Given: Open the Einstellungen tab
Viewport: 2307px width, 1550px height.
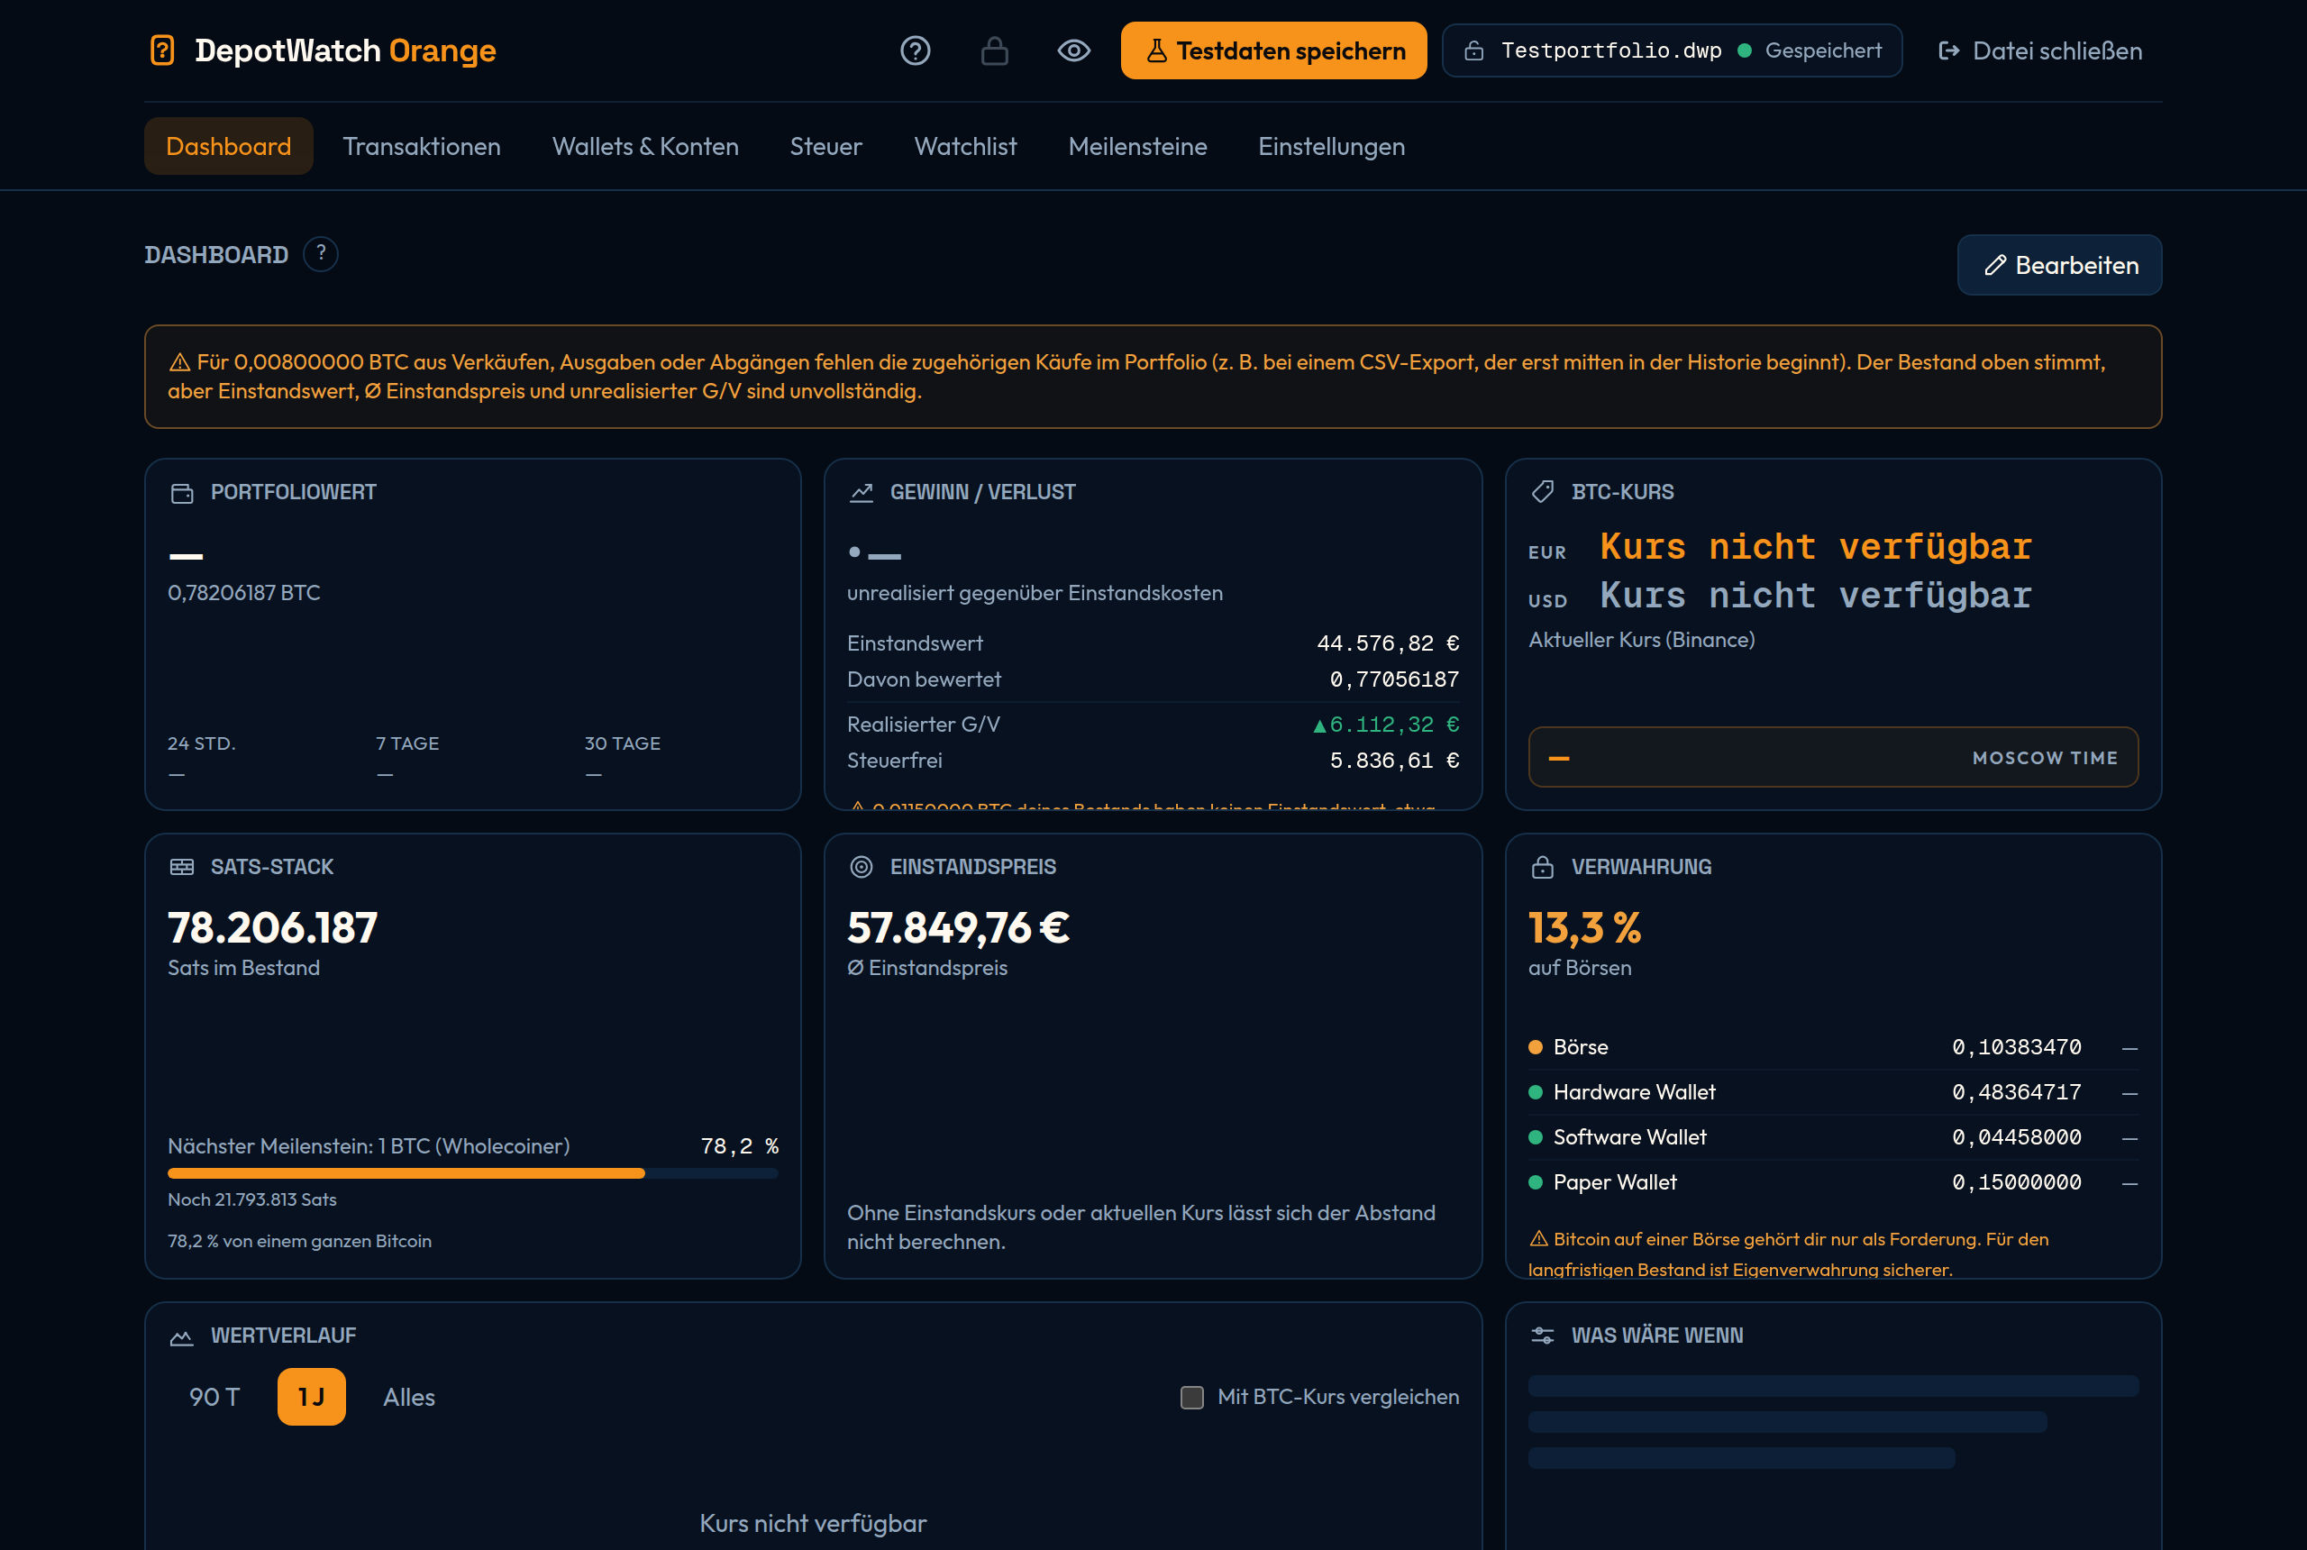Looking at the screenshot, I should click(1330, 146).
